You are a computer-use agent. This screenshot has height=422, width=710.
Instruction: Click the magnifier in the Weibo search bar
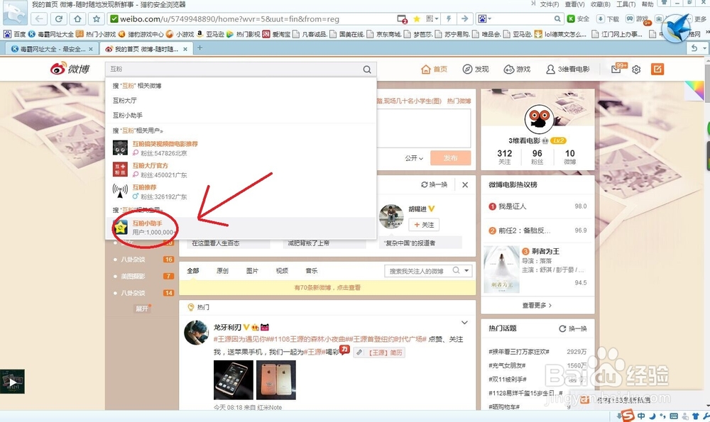(x=366, y=70)
